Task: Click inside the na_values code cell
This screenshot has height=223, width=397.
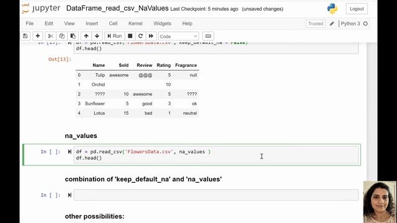Action: pos(216,155)
